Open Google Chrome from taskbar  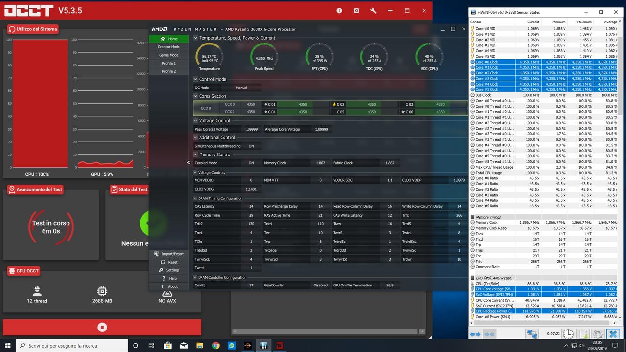pos(216,345)
